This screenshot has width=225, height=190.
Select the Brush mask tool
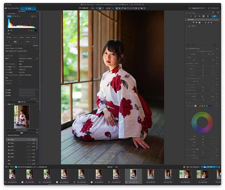click(x=208, y=22)
